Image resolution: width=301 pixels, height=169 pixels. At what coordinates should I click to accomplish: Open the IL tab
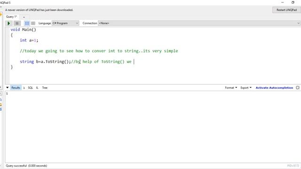[37, 88]
